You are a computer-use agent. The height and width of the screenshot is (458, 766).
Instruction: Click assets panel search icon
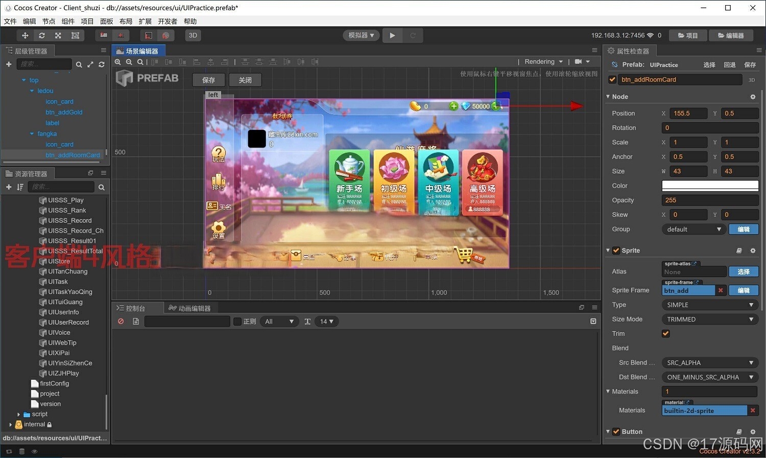(101, 187)
